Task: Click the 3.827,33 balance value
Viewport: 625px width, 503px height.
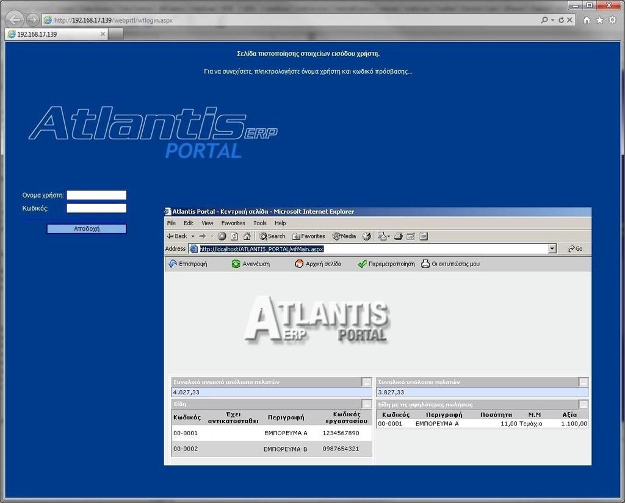Action: pyautogui.click(x=391, y=392)
